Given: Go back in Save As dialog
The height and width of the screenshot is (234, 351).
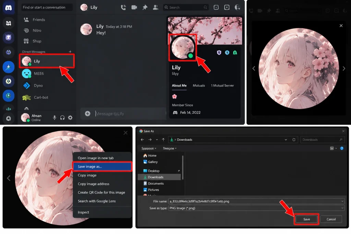Looking at the screenshot, I should point(142,139).
